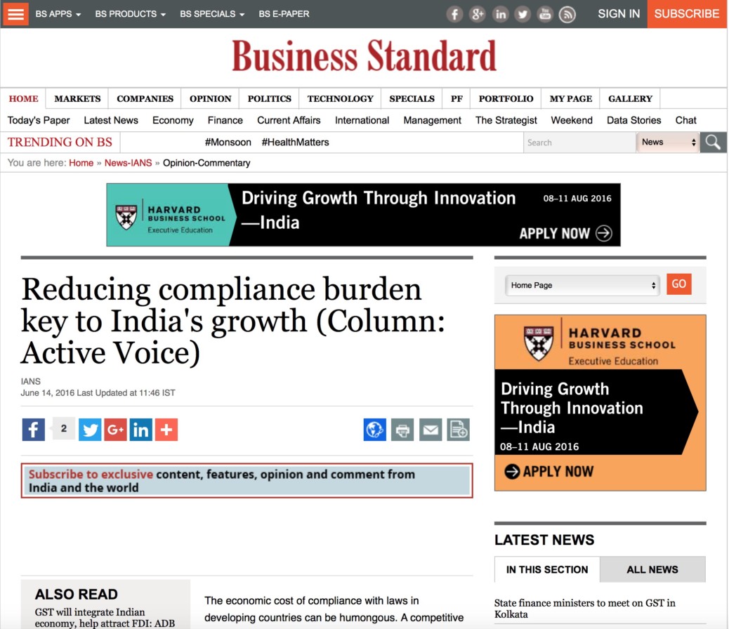The height and width of the screenshot is (629, 729).
Task: Go to Home in breadcrumb
Action: tap(81, 163)
